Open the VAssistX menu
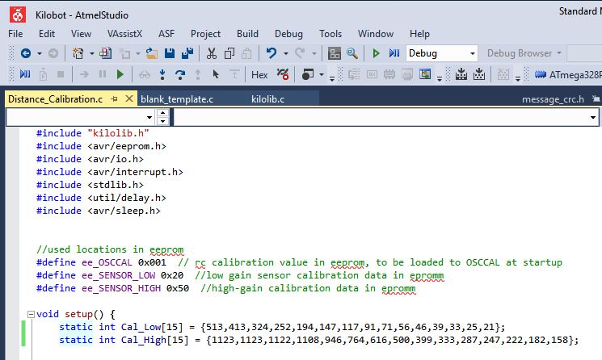The width and height of the screenshot is (602, 360). point(124,34)
